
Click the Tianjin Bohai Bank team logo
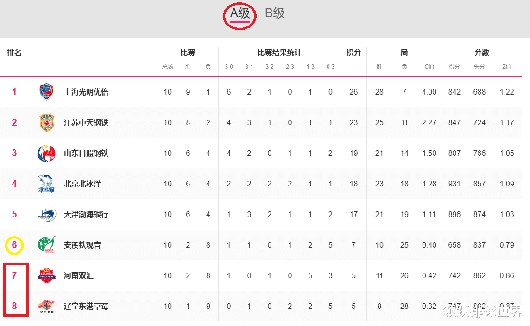47,214
